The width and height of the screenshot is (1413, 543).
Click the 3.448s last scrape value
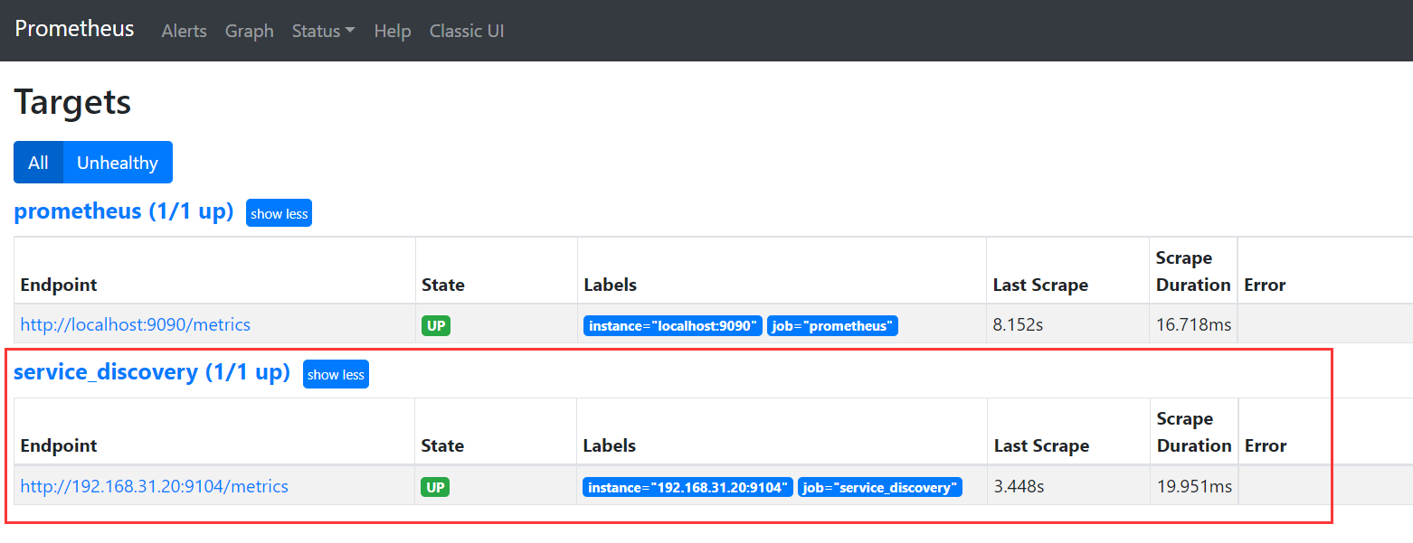(1019, 486)
